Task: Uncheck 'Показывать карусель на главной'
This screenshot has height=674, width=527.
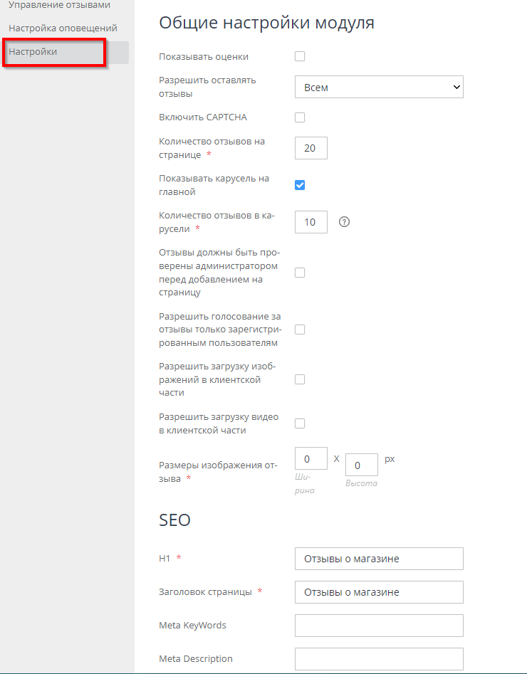Action: coord(300,185)
